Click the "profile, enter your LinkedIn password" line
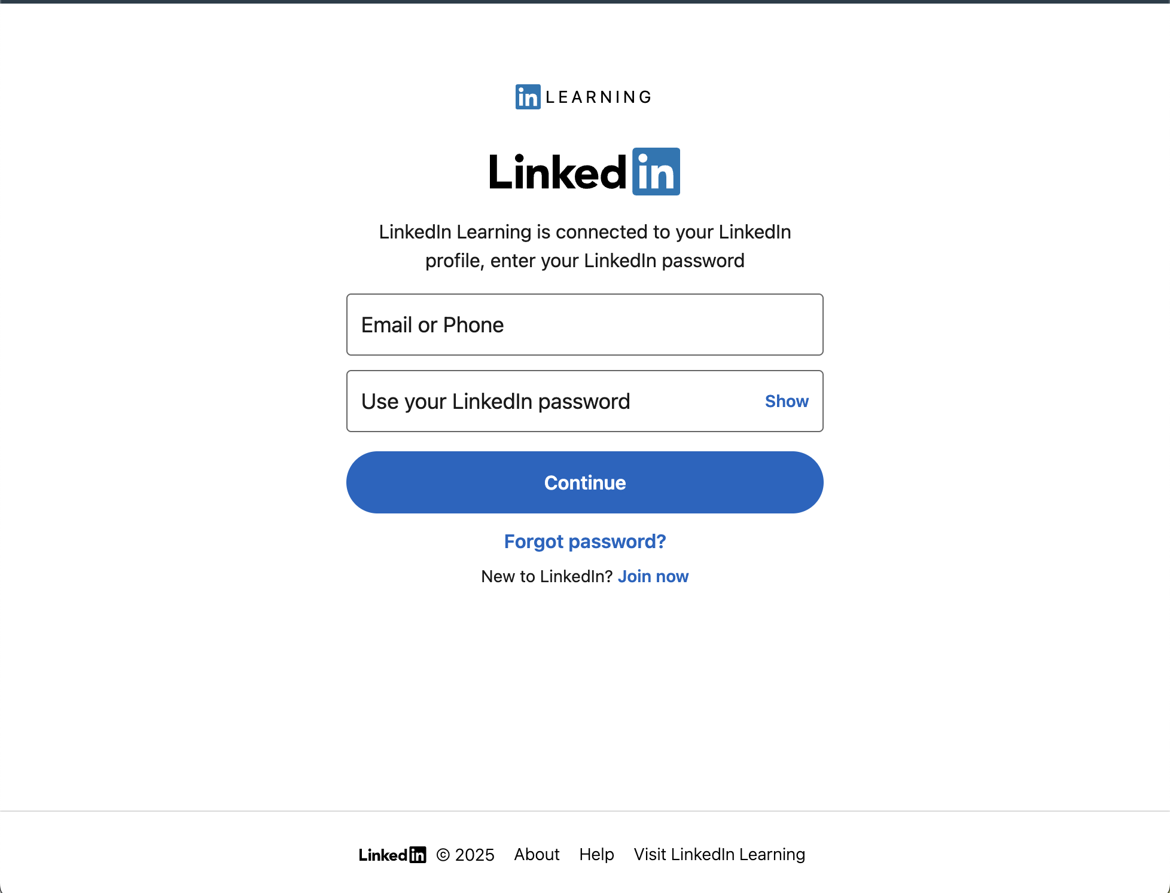Viewport: 1170px width, 893px height. (x=584, y=261)
